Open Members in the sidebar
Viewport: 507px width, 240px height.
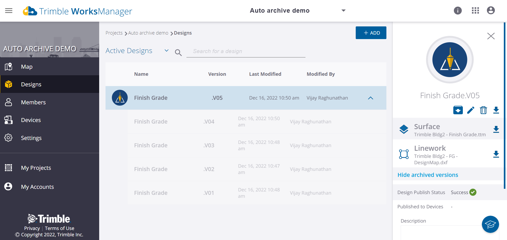[x=33, y=102]
